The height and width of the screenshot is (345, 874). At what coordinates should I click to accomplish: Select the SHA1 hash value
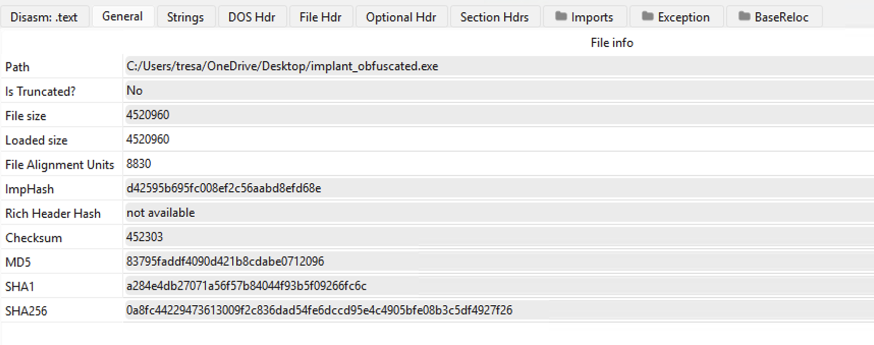(x=247, y=286)
